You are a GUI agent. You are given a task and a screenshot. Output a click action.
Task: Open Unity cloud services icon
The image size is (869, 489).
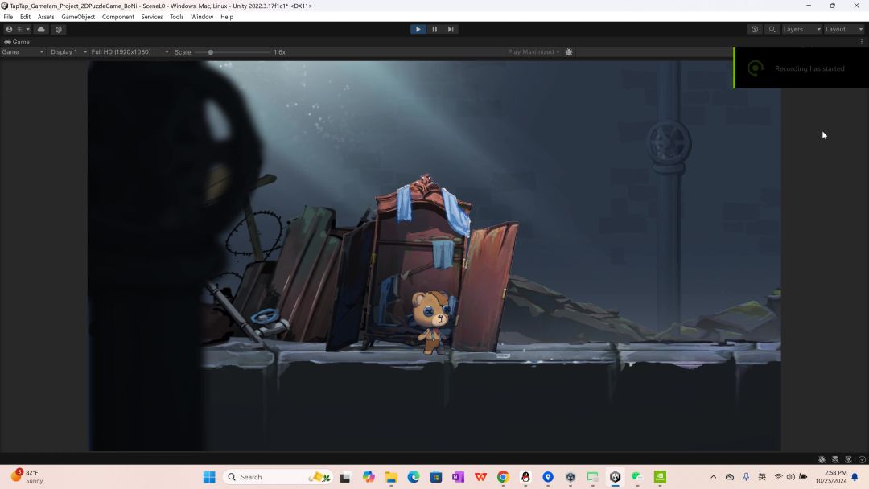tap(41, 29)
